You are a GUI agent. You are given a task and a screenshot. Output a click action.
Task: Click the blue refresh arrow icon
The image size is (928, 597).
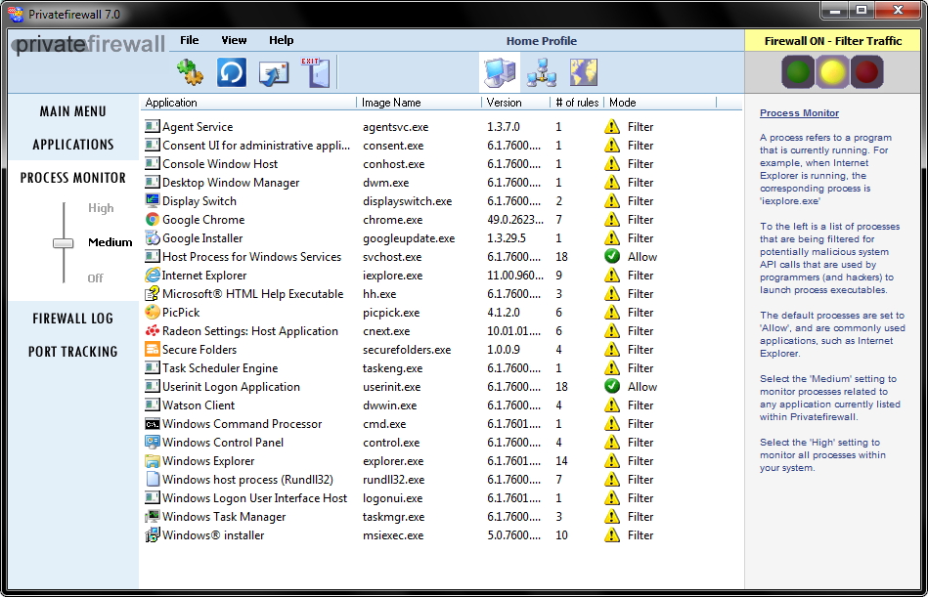pos(232,72)
